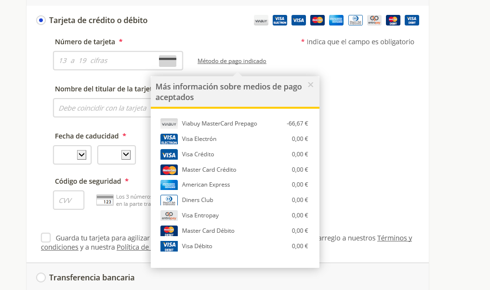Viewport: 490px width, 290px height.
Task: Click the Código de seguridad label
Action: (88, 181)
